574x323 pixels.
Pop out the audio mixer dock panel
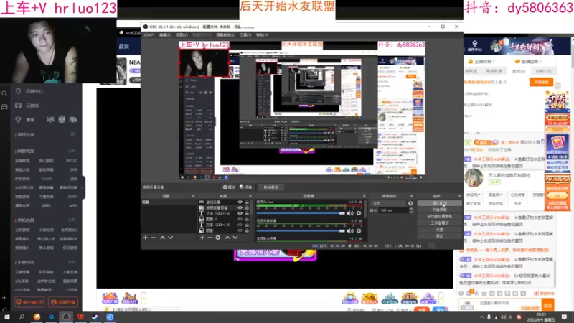(x=364, y=196)
